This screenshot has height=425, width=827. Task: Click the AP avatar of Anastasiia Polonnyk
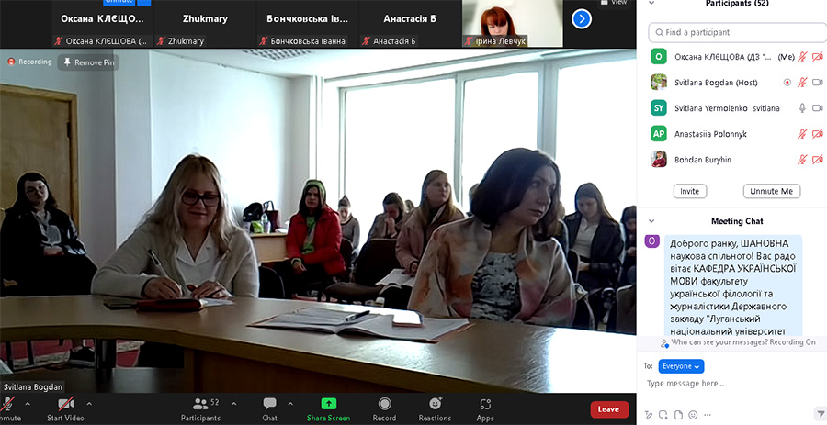click(x=658, y=134)
